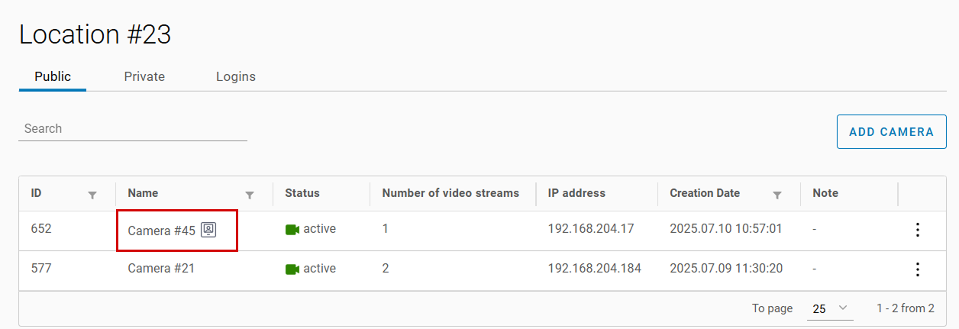Switch to the Logins tab

click(235, 76)
